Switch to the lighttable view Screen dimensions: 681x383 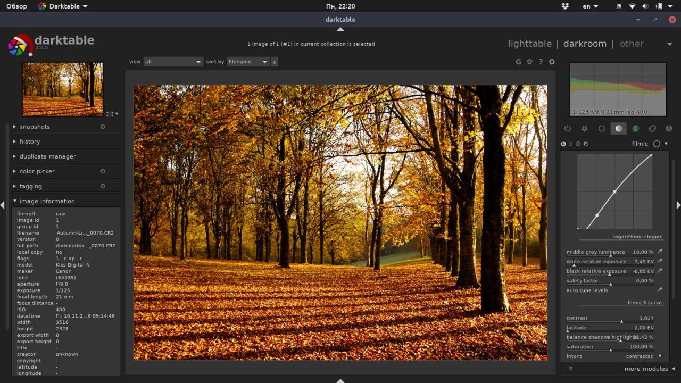529,44
